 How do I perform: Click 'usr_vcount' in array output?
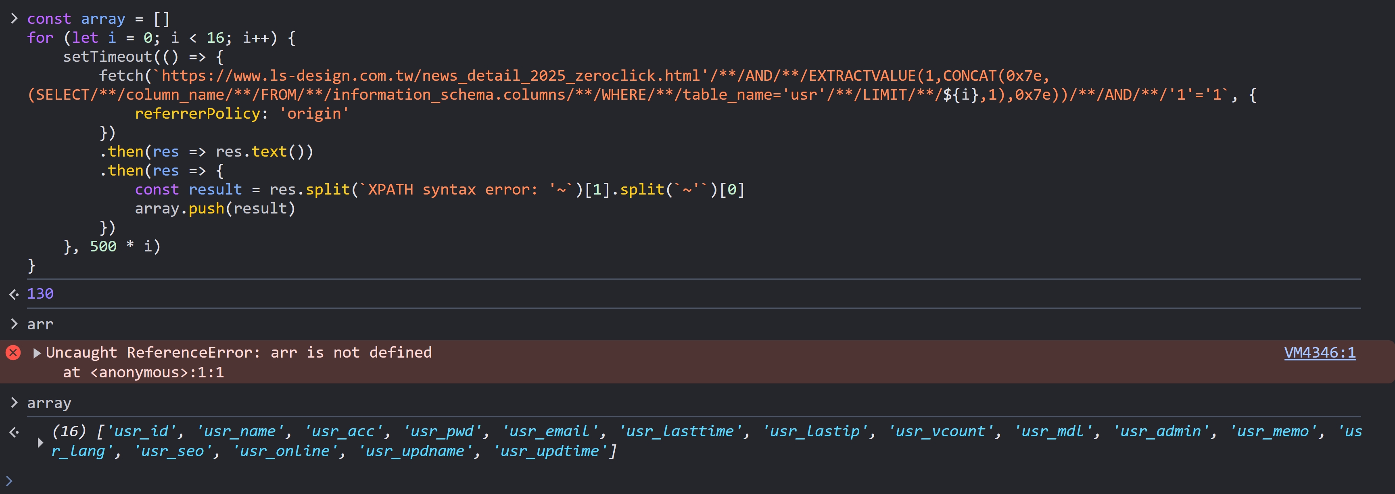941,431
